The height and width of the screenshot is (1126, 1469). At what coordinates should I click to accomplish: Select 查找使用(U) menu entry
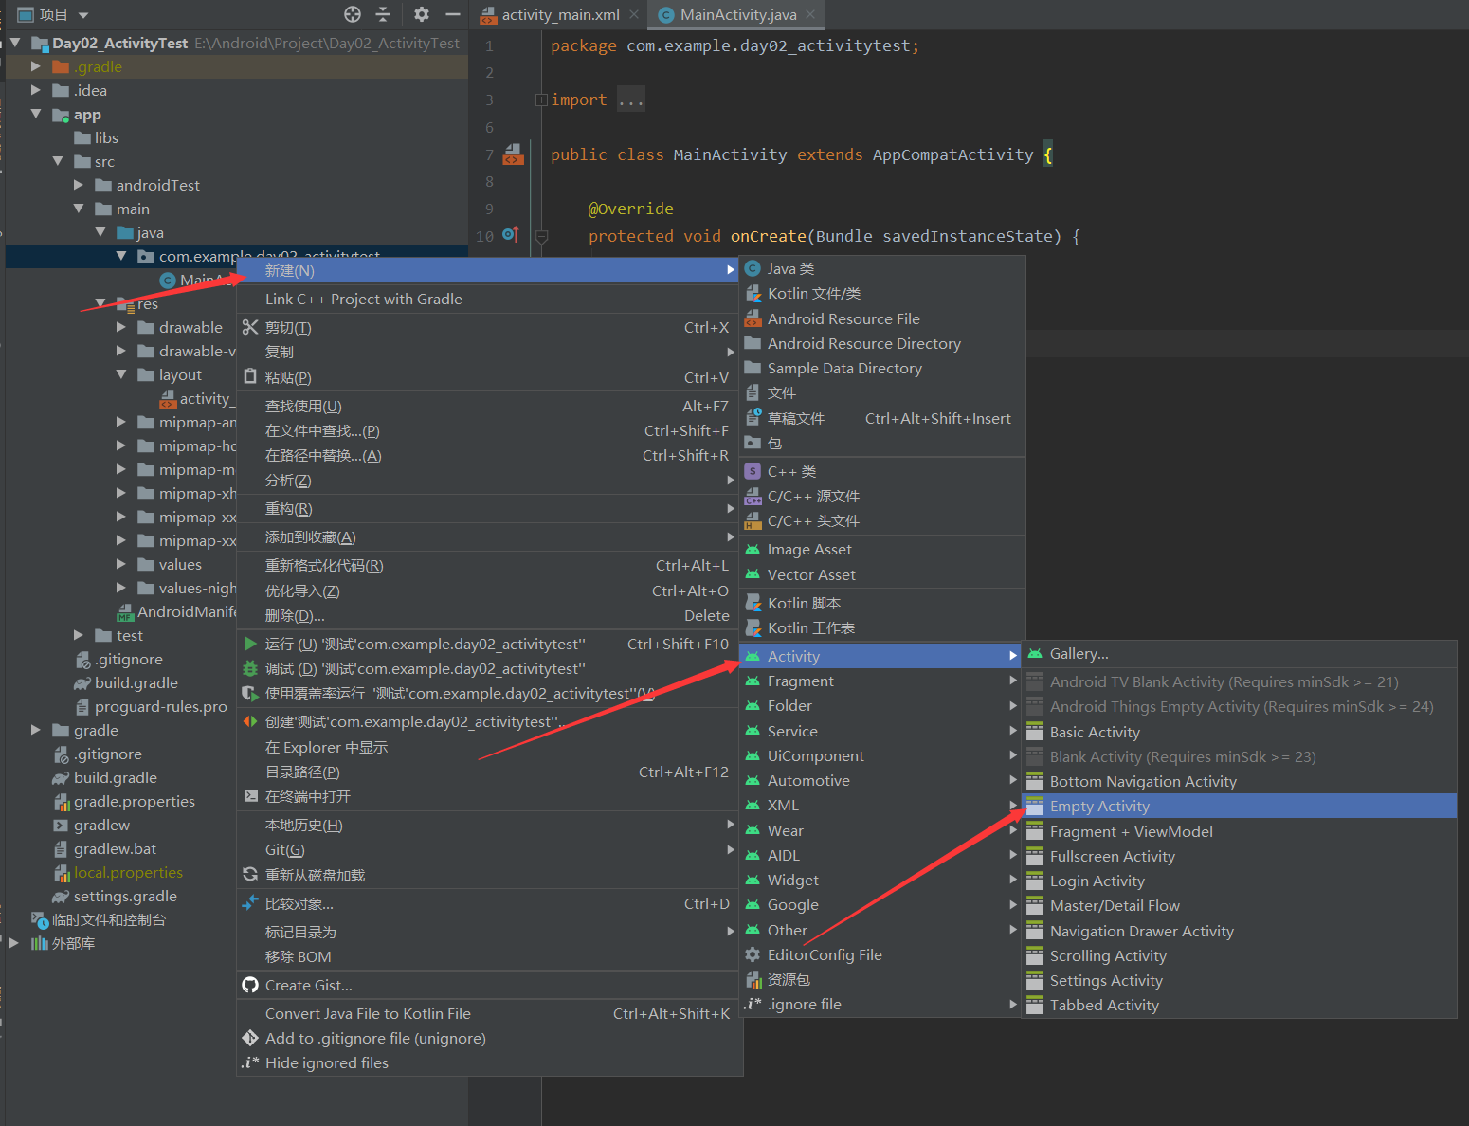[487, 406]
